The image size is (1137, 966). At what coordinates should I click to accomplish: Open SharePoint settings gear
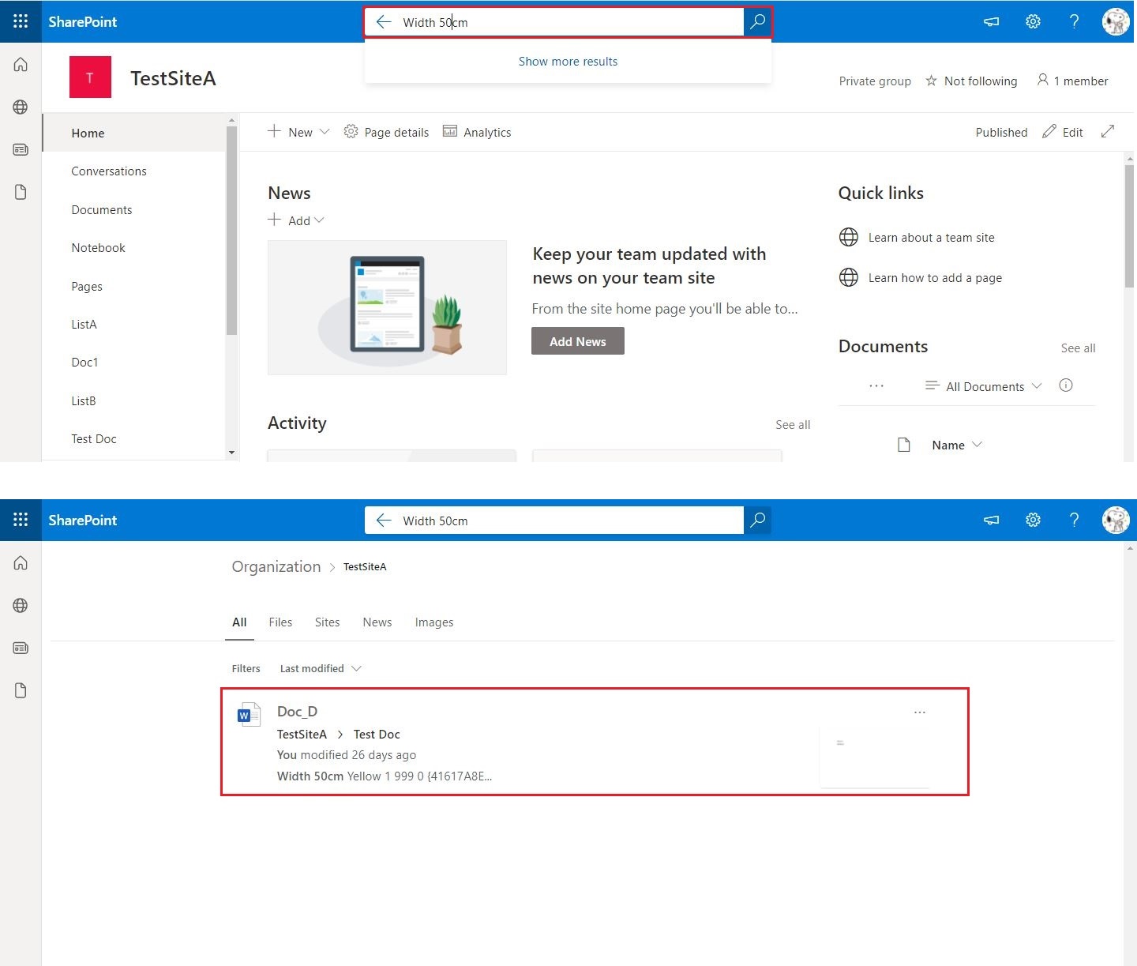[1033, 21]
